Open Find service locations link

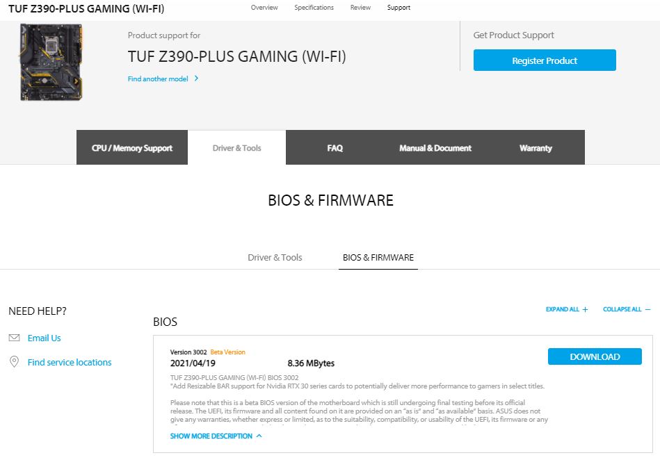pyautogui.click(x=70, y=362)
